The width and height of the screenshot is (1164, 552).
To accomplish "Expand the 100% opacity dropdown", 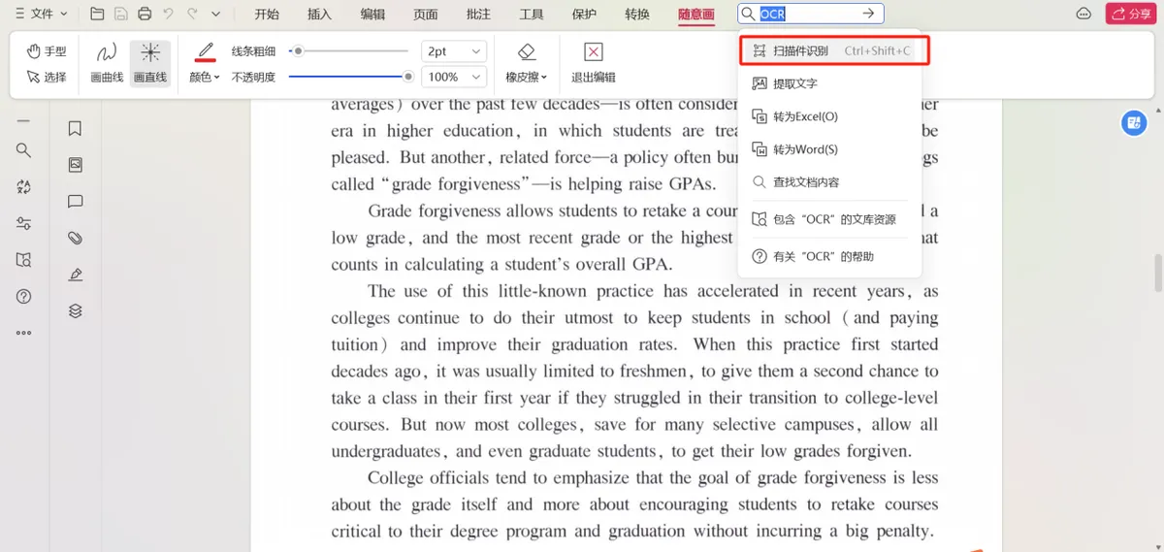I will [x=453, y=77].
